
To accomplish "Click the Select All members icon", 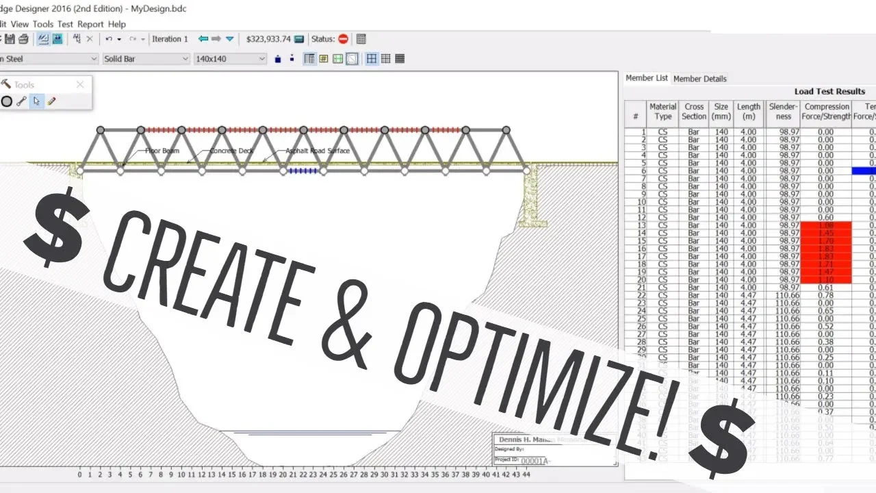I will coord(77,39).
